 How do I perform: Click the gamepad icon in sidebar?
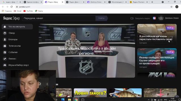tap(5, 65)
